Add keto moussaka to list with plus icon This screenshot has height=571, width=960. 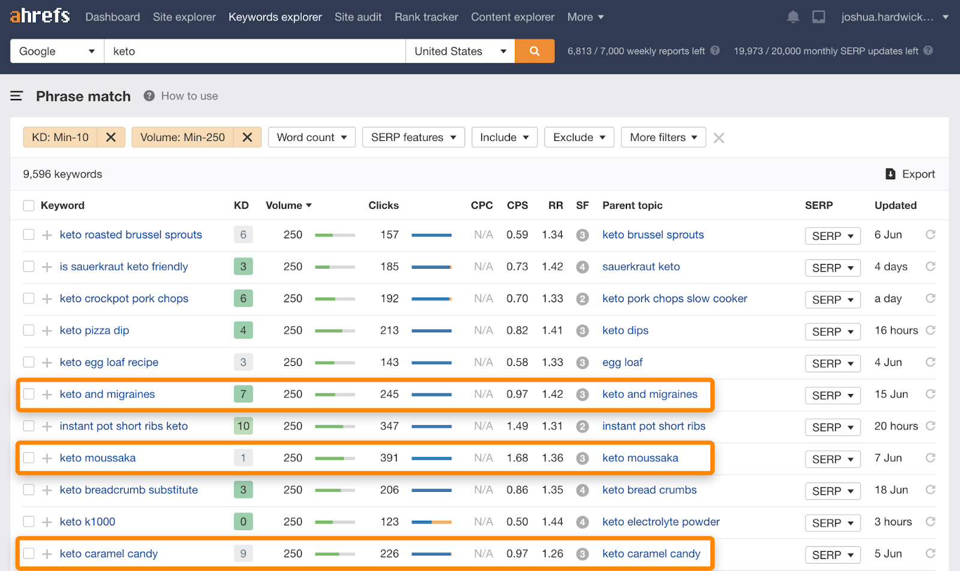point(47,458)
